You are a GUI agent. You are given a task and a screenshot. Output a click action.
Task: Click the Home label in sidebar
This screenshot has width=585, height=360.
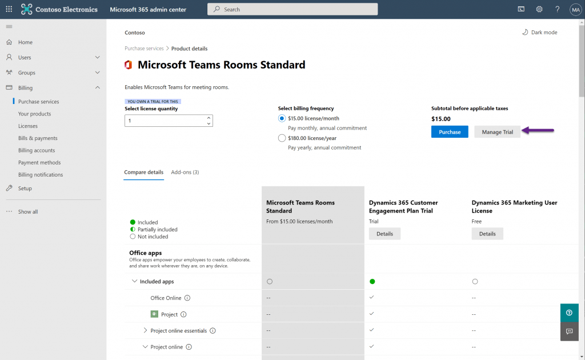(x=25, y=42)
